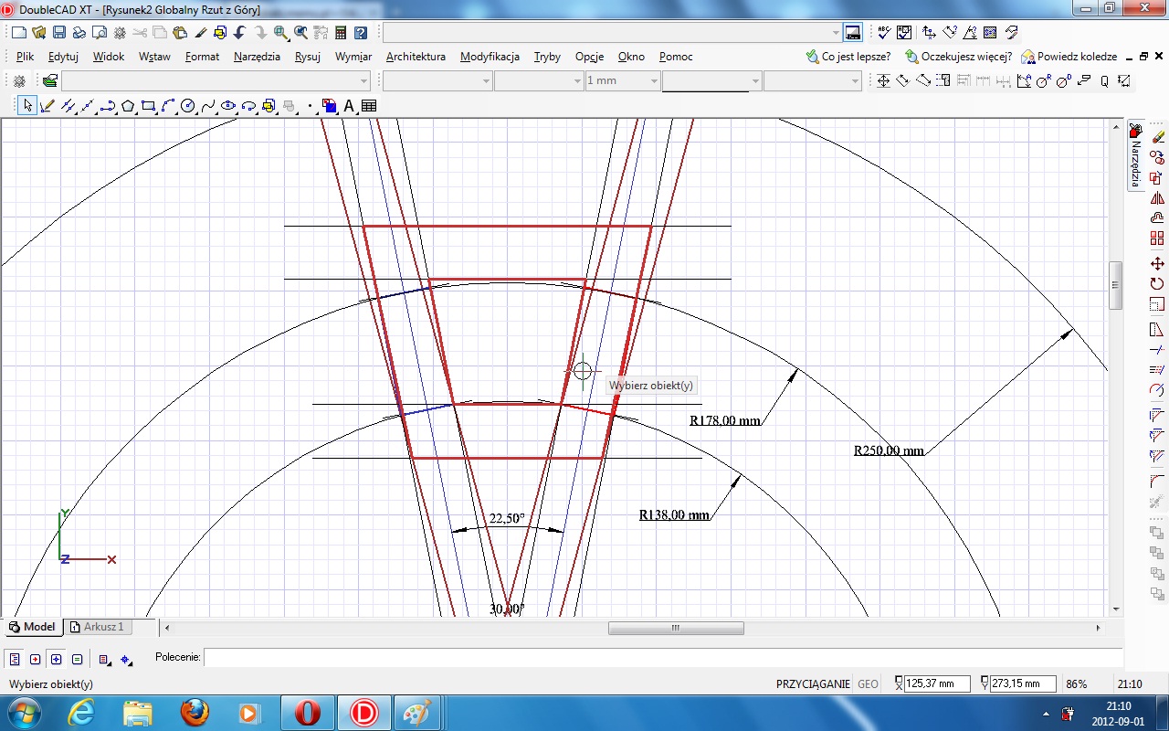
Task: Click the Undo arrow icon
Action: click(239, 33)
